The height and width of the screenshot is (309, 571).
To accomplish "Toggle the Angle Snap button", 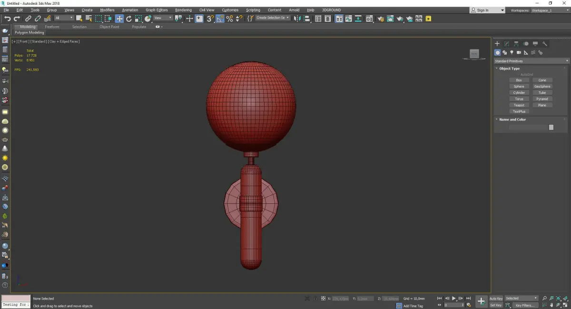I will (220, 19).
